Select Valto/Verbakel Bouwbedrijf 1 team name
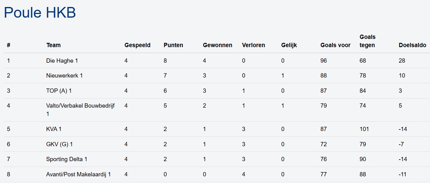430x183 pixels. point(80,106)
